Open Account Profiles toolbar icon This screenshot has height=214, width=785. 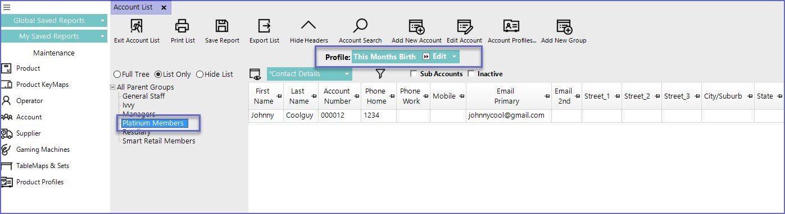point(511,26)
